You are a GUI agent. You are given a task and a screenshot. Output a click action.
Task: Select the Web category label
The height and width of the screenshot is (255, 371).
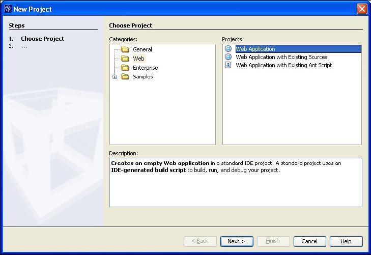138,59
